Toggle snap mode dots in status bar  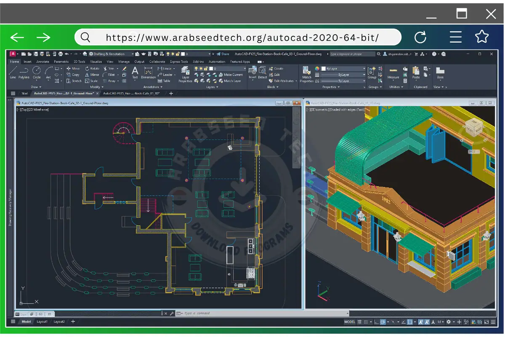click(x=366, y=322)
